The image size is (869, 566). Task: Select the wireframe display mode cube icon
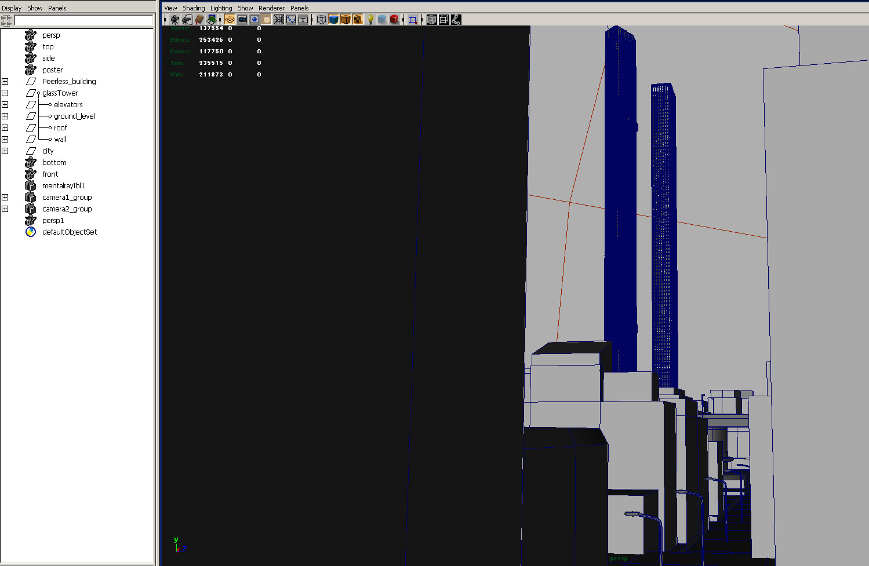pos(321,19)
